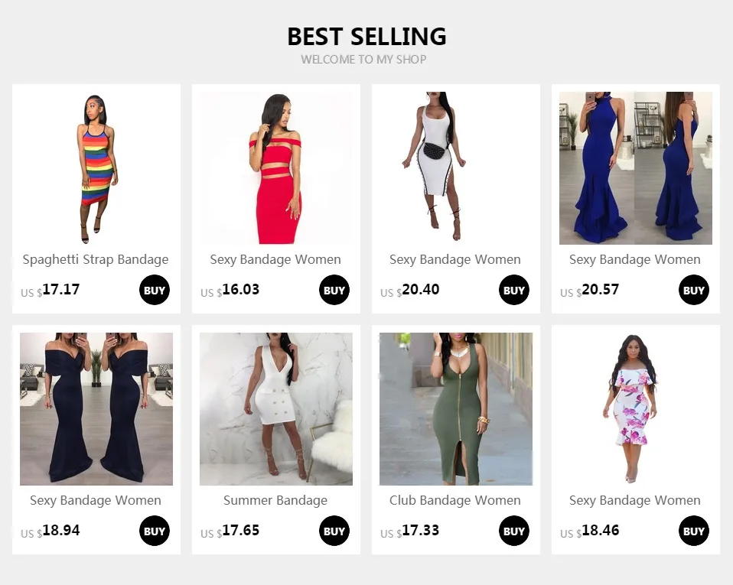The image size is (733, 585).
Task: Open the white side-slit dress photo
Action: [456, 168]
